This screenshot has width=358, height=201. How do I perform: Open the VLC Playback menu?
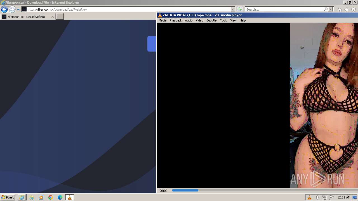[176, 20]
